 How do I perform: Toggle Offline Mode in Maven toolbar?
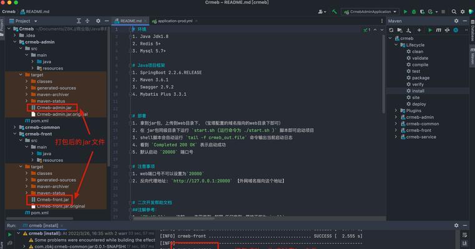(447, 30)
